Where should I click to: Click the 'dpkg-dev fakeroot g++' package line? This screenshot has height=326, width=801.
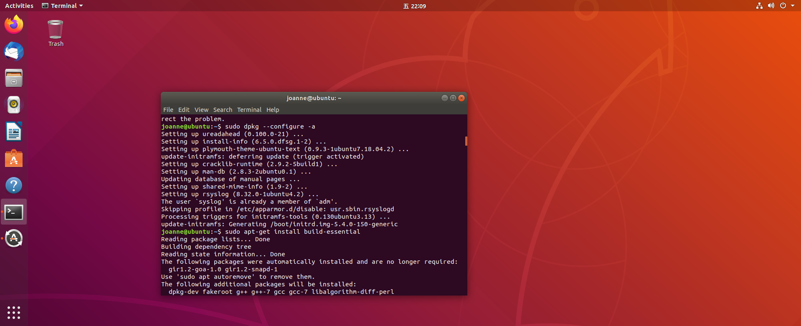[281, 292]
